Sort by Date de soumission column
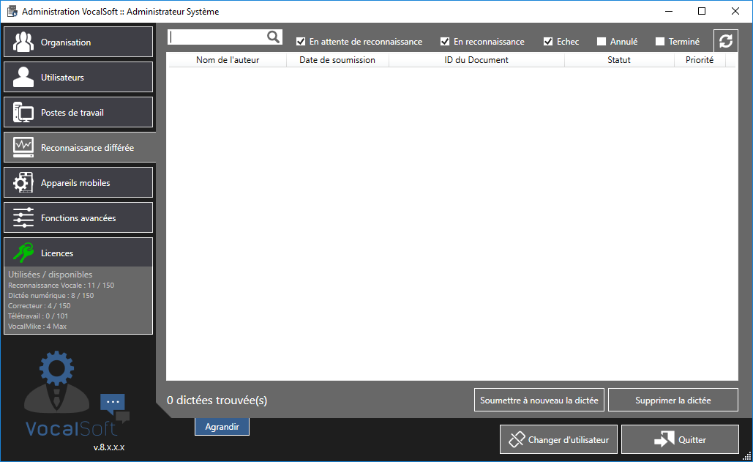Image resolution: width=753 pixels, height=462 pixels. (337, 60)
